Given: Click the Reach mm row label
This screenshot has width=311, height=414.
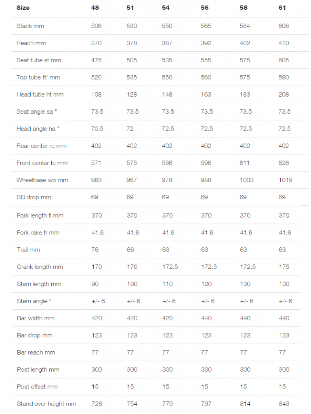Looking at the screenshot, I should (x=31, y=43).
